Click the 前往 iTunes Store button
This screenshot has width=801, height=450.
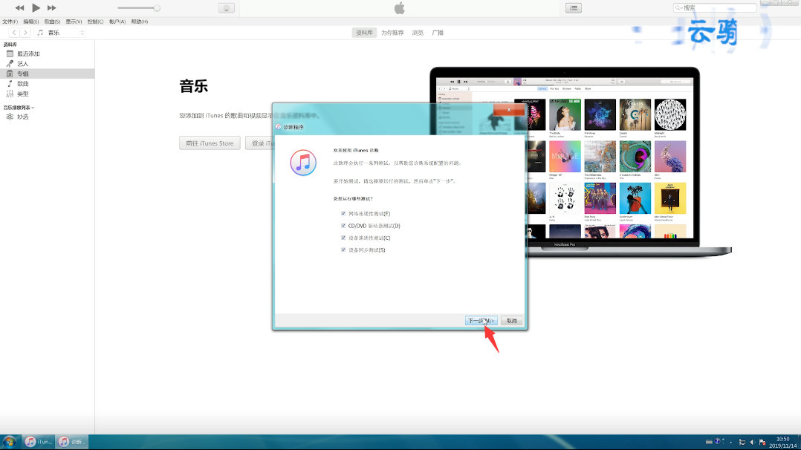[210, 143]
